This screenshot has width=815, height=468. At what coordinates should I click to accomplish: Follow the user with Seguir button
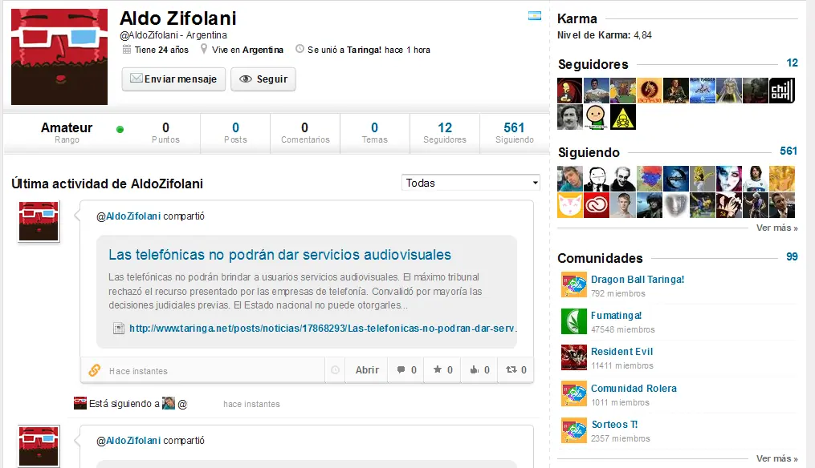pos(263,79)
